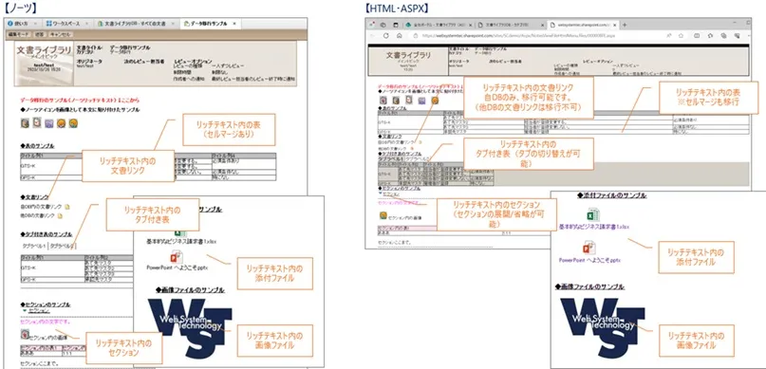This screenshot has width=766, height=369.
Task: Open the 使い方 tab in Notes
Action: tap(23, 24)
